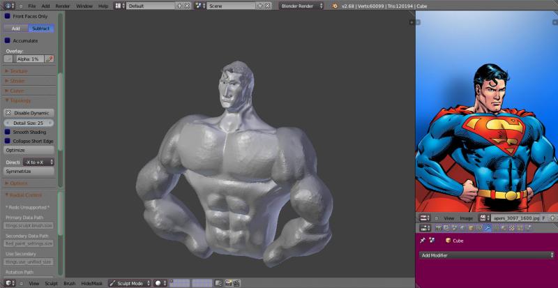Click the scene browse icon beside Scene field

[200, 6]
